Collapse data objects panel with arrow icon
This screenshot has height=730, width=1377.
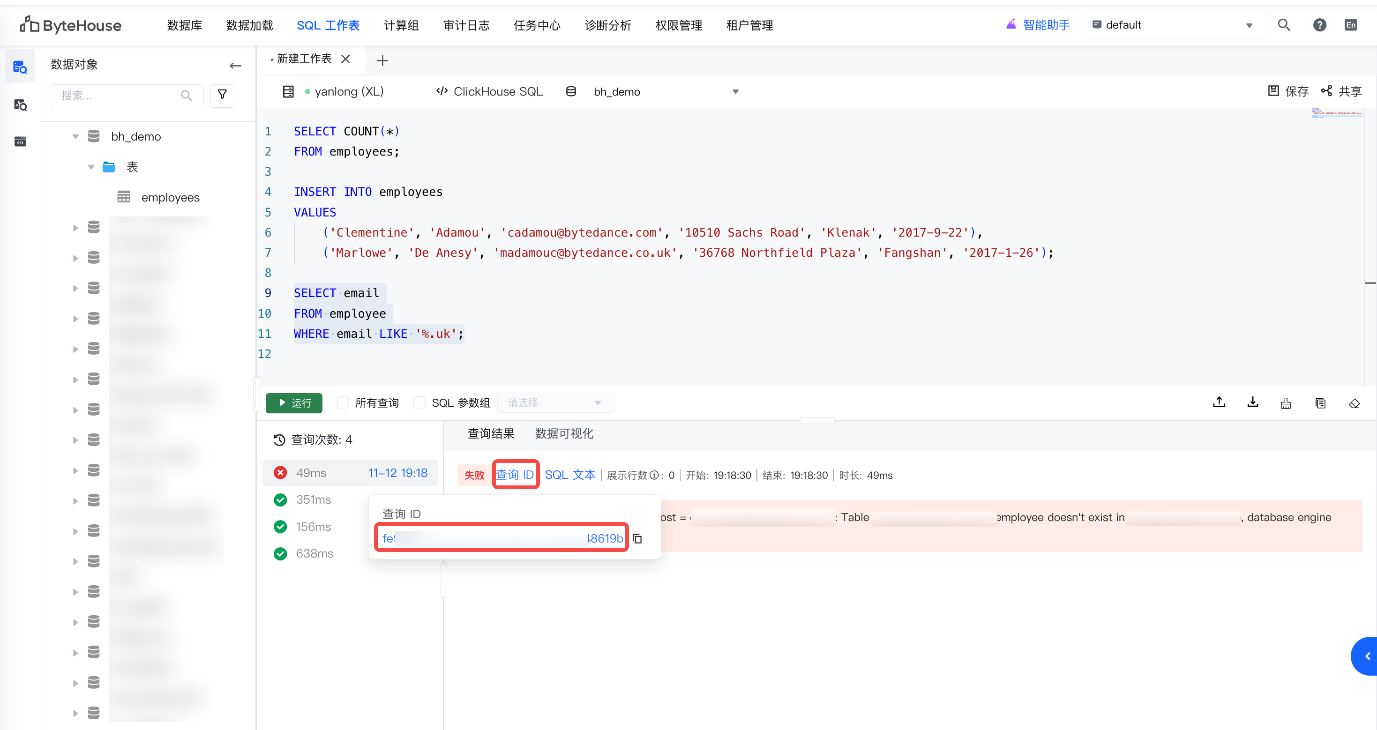point(235,65)
